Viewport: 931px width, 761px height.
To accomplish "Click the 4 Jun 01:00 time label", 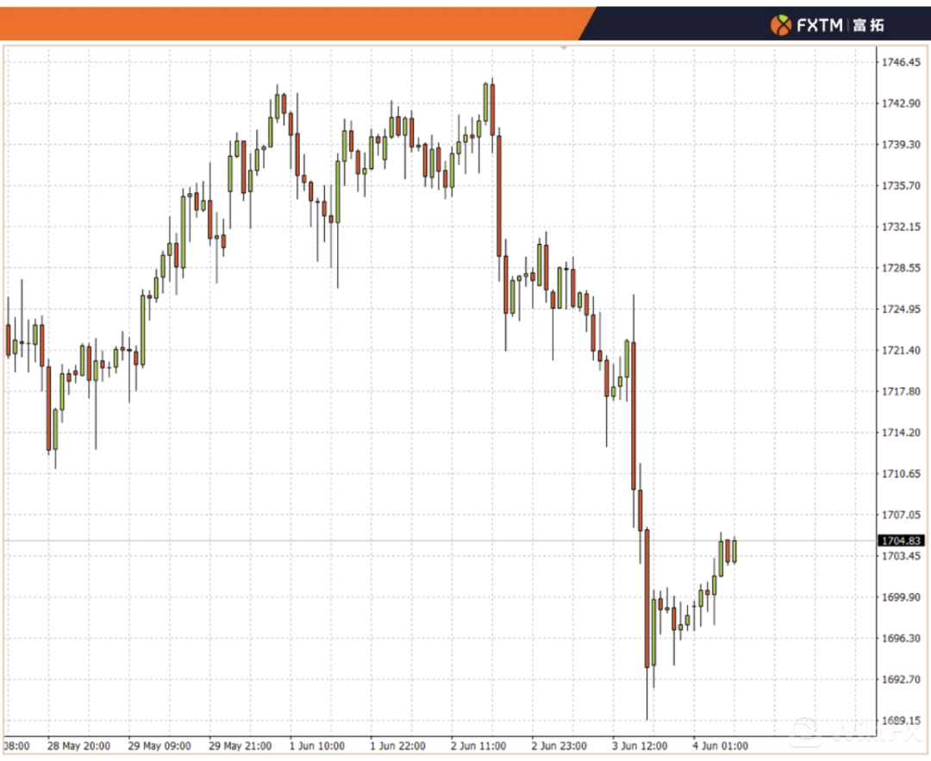I will [721, 745].
